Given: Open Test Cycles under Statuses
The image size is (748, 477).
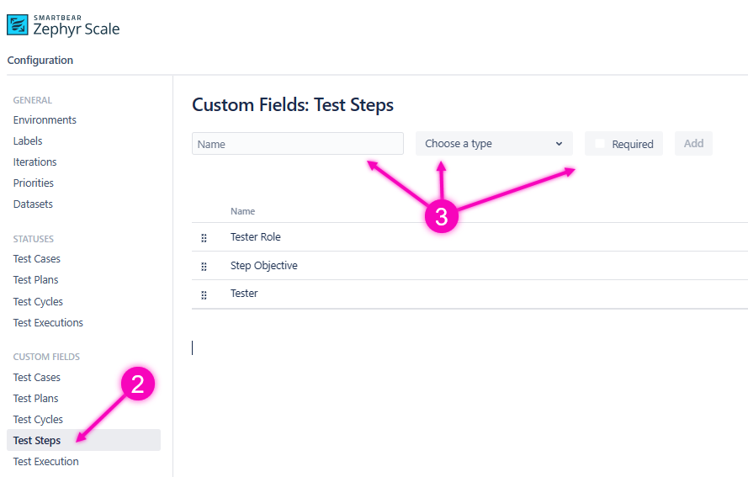Looking at the screenshot, I should tap(38, 302).
